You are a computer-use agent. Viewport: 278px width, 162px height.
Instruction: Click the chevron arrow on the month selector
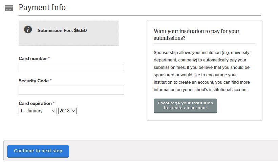tap(54, 111)
